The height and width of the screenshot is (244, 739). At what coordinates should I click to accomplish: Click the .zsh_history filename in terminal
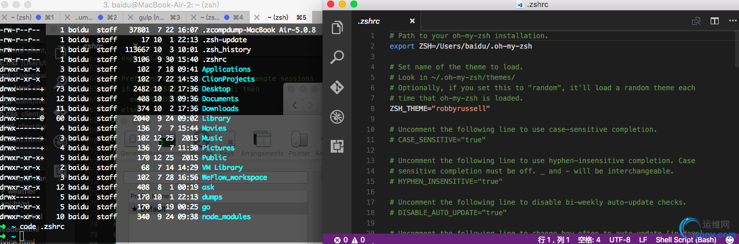[226, 50]
